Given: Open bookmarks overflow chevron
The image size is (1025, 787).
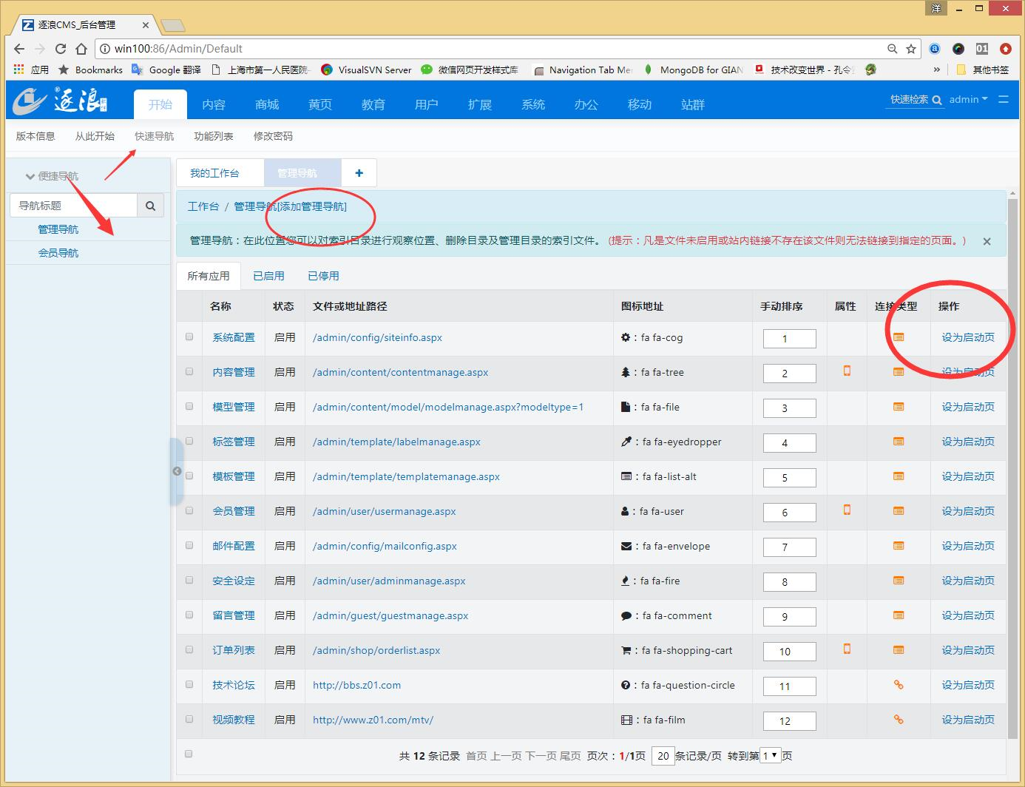Looking at the screenshot, I should [x=937, y=70].
